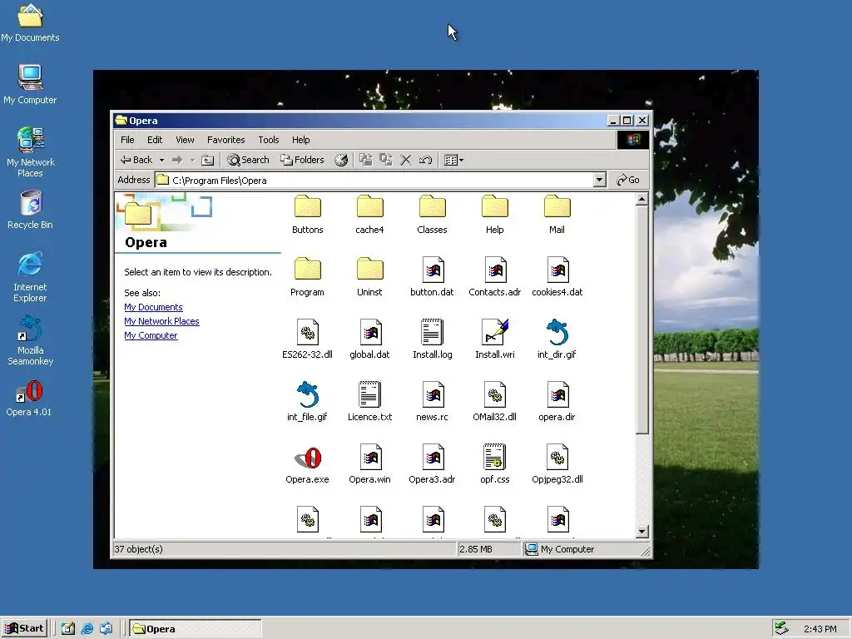This screenshot has width=852, height=639.
Task: Open the View menu
Action: (x=185, y=140)
